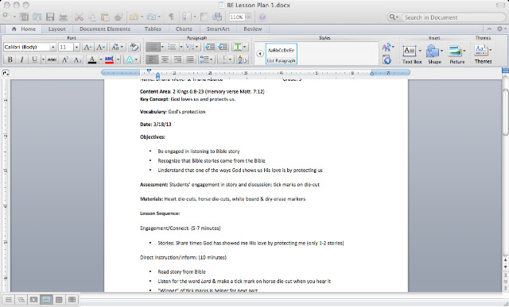Click the Open document toolbar icon
The image size is (509, 307).
[x=37, y=17]
